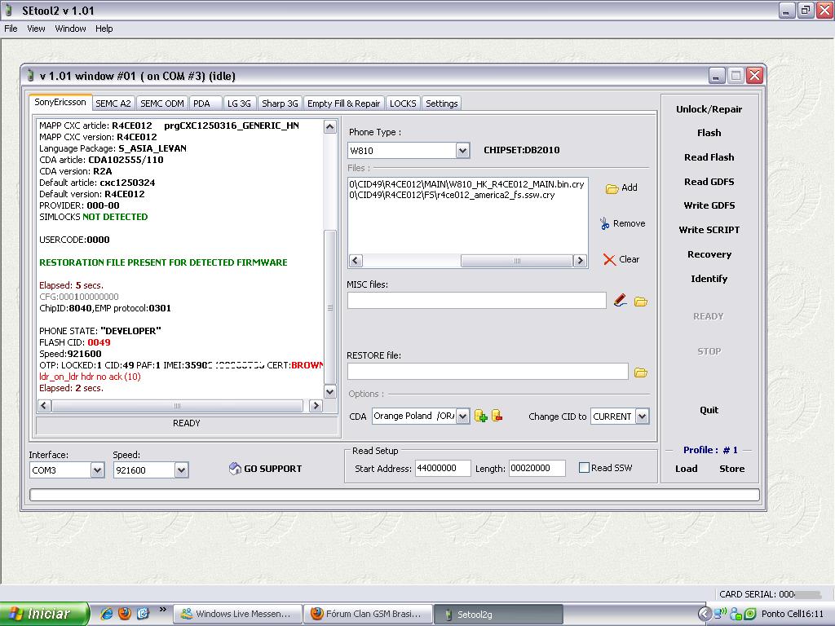Switch to the LOCKS tab
835x626 pixels.
pos(403,104)
